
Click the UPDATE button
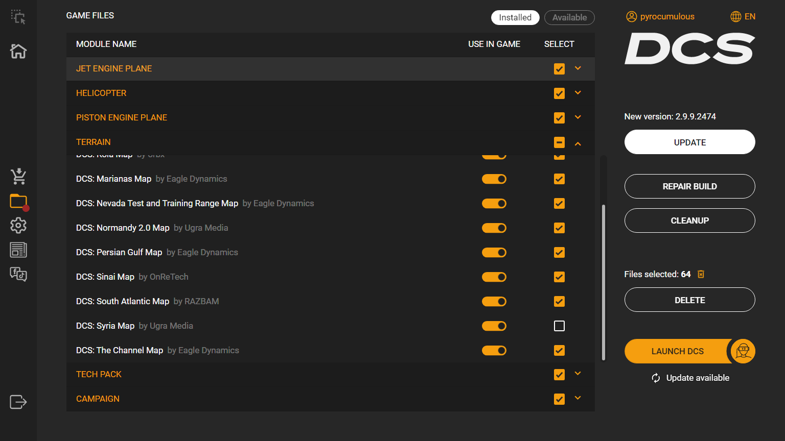coord(690,142)
